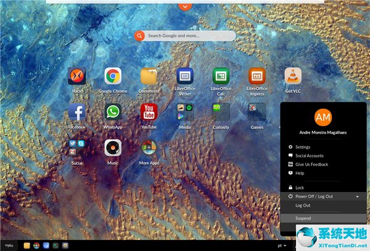Open the Facebook desktop icon
The width and height of the screenshot is (370, 251).
coord(76,112)
